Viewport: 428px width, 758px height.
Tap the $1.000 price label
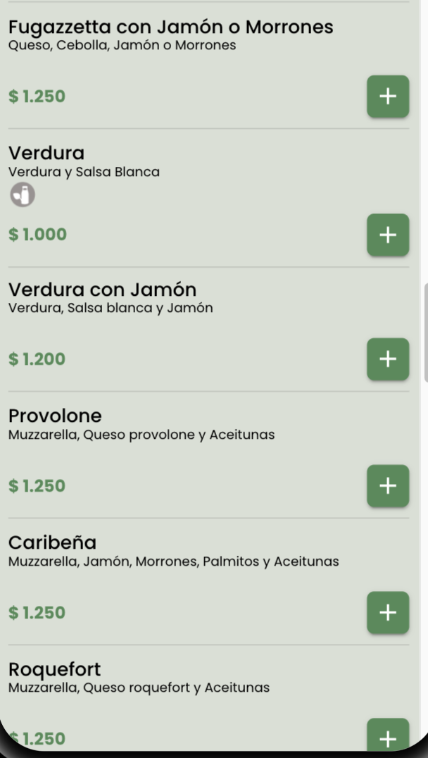tap(37, 235)
